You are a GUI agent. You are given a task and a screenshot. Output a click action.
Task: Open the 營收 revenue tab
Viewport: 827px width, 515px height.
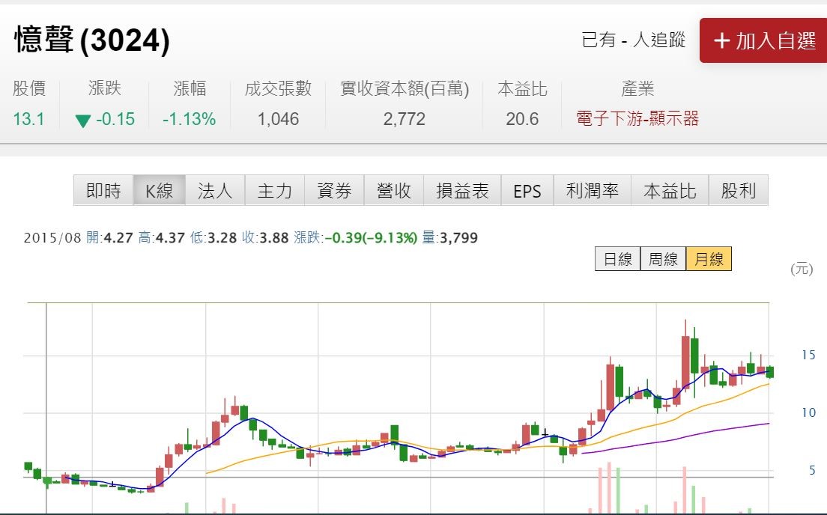394,191
